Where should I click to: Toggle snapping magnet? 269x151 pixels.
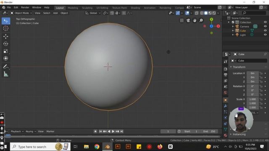point(112,13)
